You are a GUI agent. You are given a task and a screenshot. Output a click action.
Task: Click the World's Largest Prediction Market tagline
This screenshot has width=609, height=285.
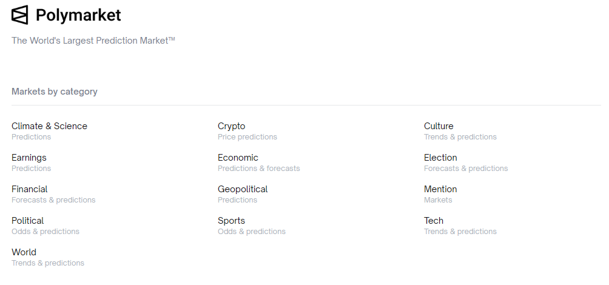[x=93, y=41]
